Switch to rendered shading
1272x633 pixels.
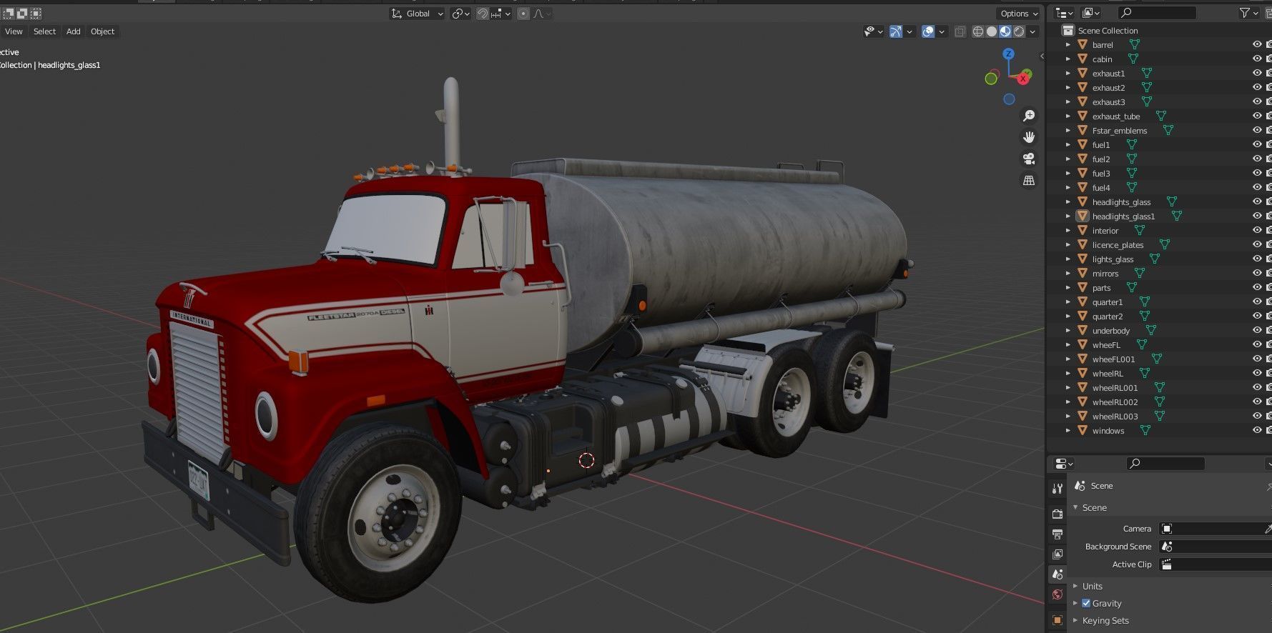point(1019,31)
